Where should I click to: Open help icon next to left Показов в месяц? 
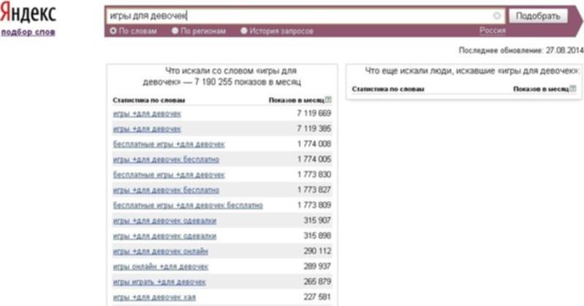tap(328, 100)
